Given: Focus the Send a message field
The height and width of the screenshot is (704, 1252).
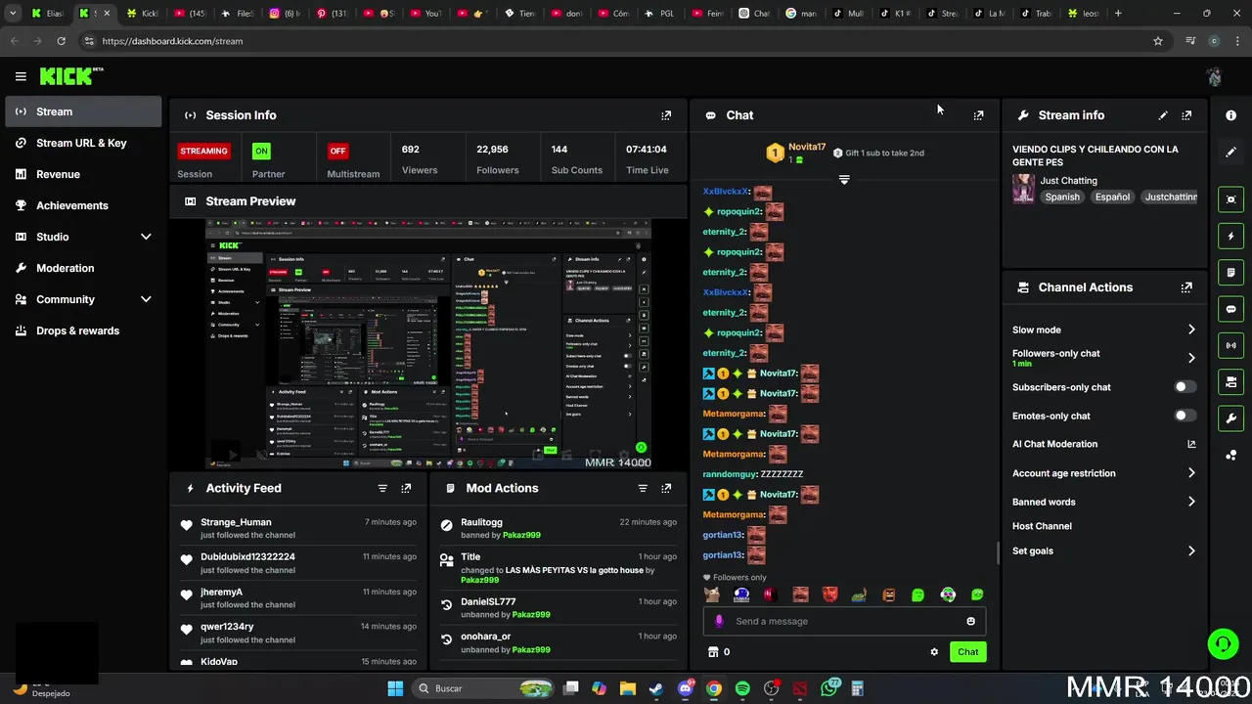Looking at the screenshot, I should (844, 621).
